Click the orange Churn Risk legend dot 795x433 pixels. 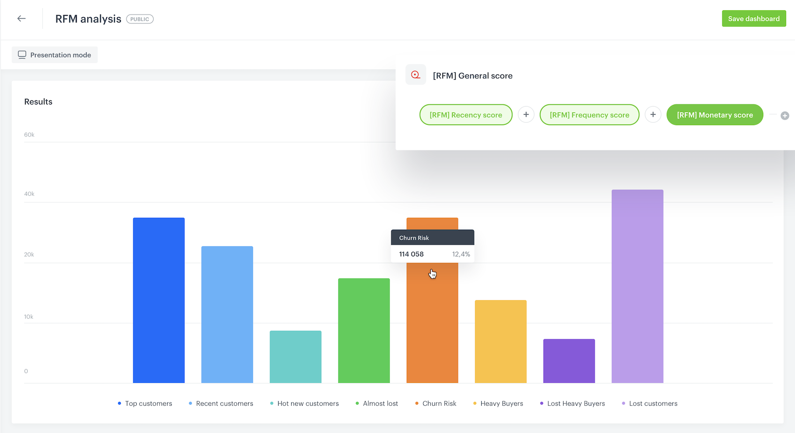tap(416, 403)
